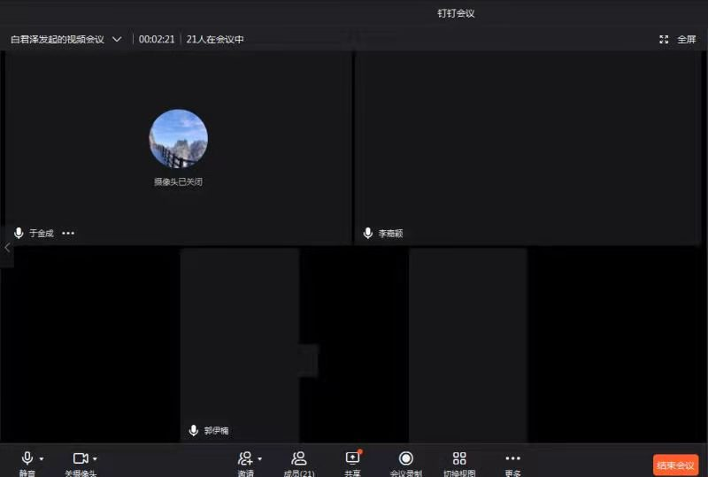The height and width of the screenshot is (477, 708).
Task: Turn off camera with 关摄像头 button
Action: click(x=80, y=458)
